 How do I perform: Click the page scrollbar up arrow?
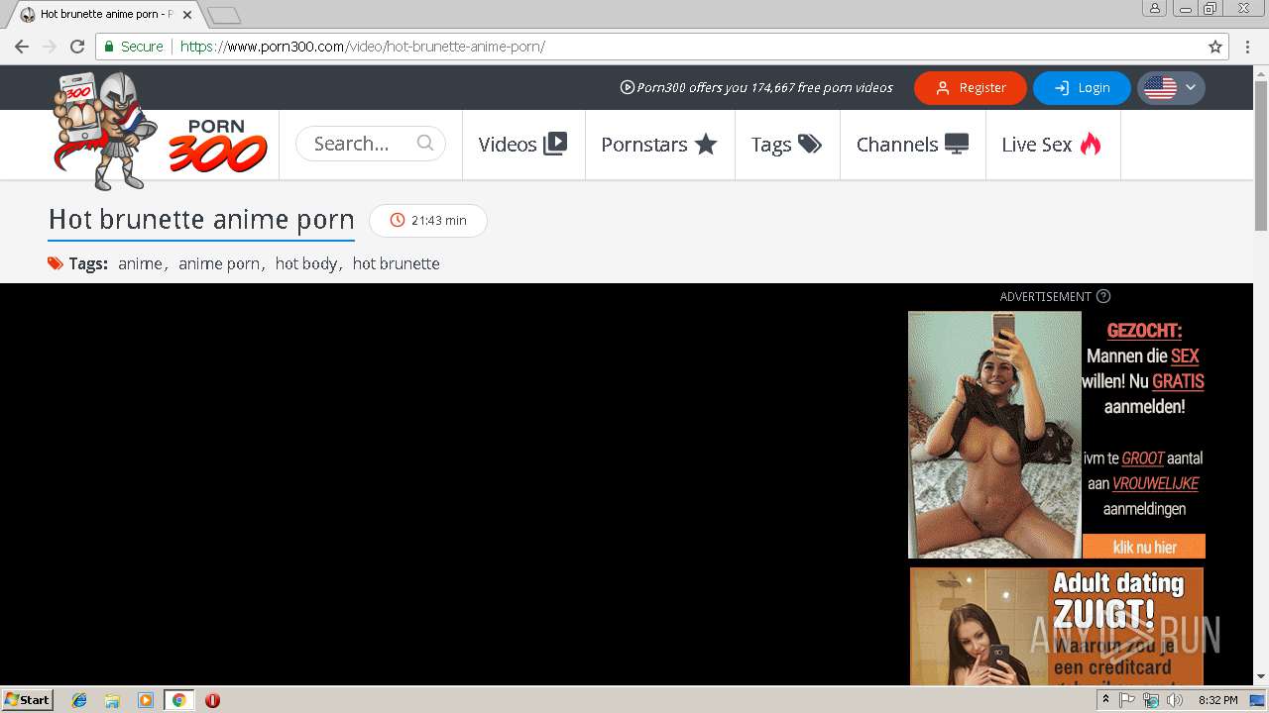(1261, 74)
